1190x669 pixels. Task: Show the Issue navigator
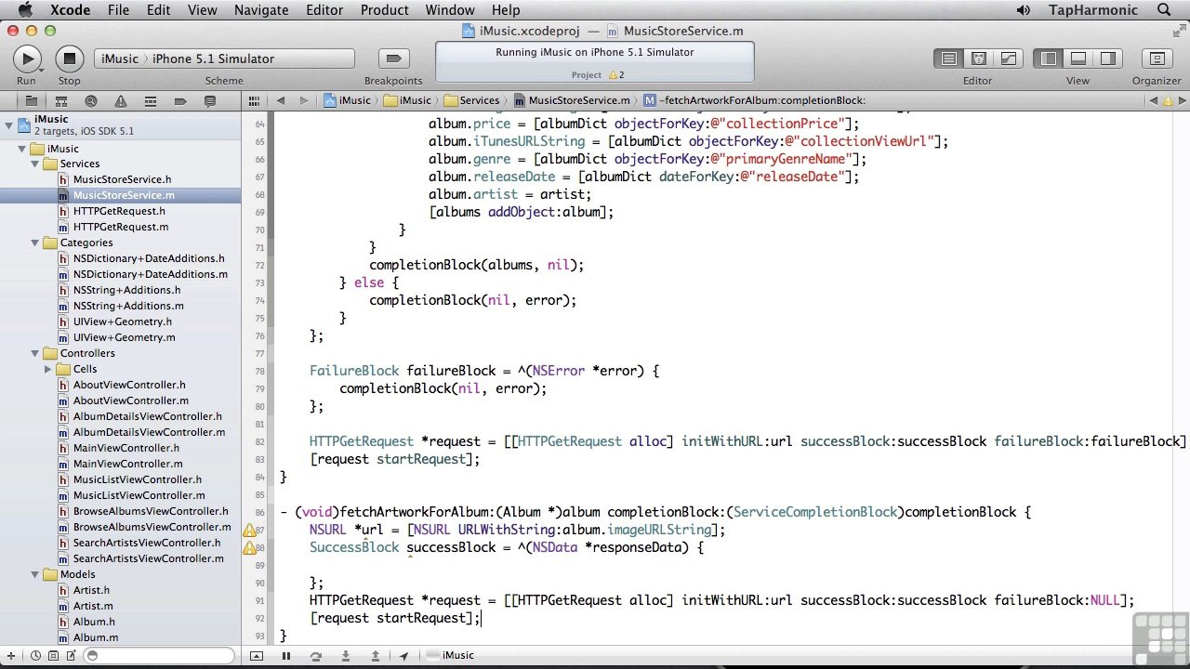(120, 100)
